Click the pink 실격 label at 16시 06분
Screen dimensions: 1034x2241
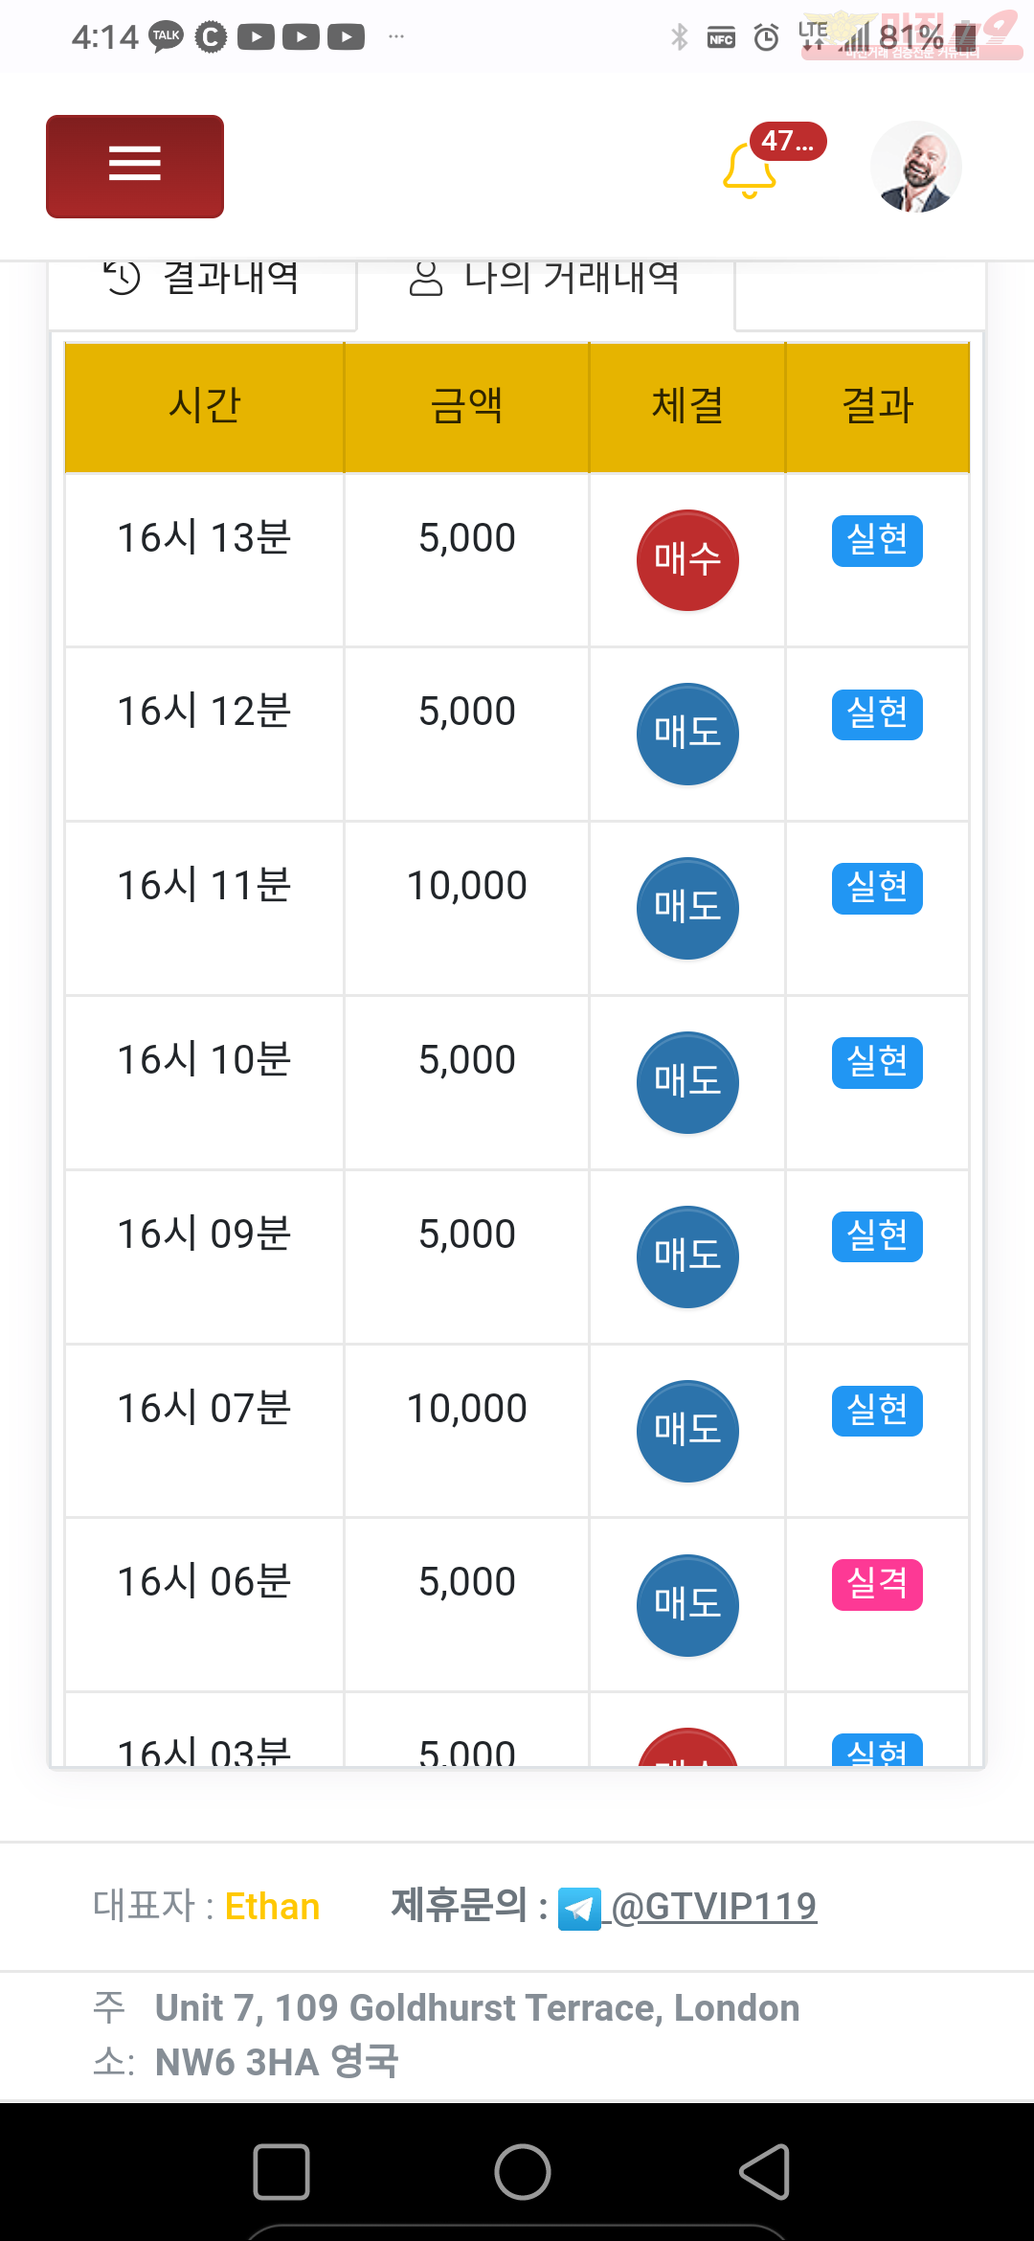click(x=877, y=1585)
